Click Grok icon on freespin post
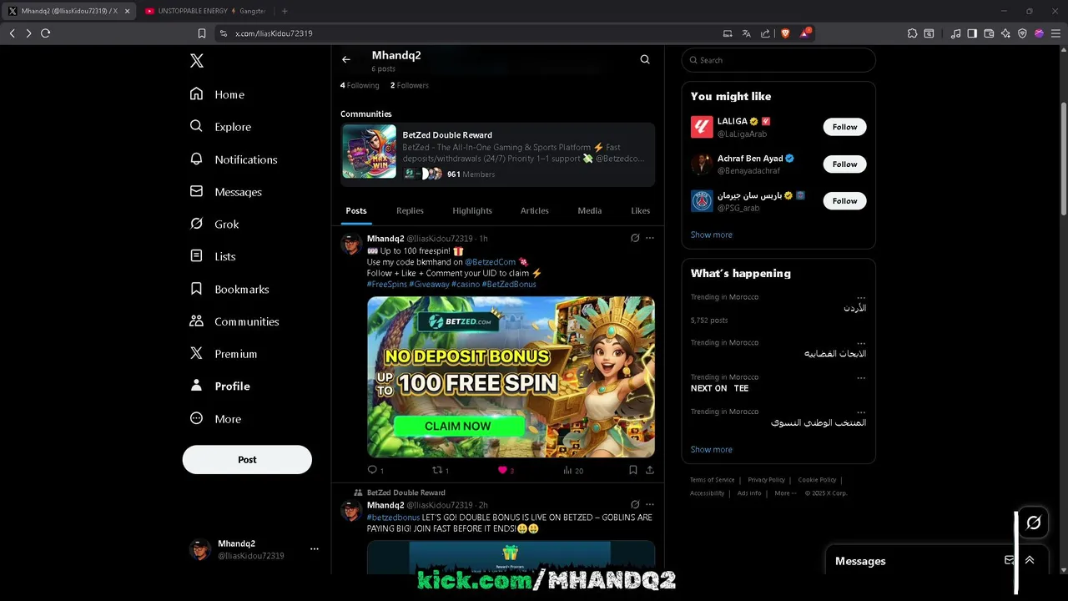This screenshot has width=1068, height=601. pos(635,238)
